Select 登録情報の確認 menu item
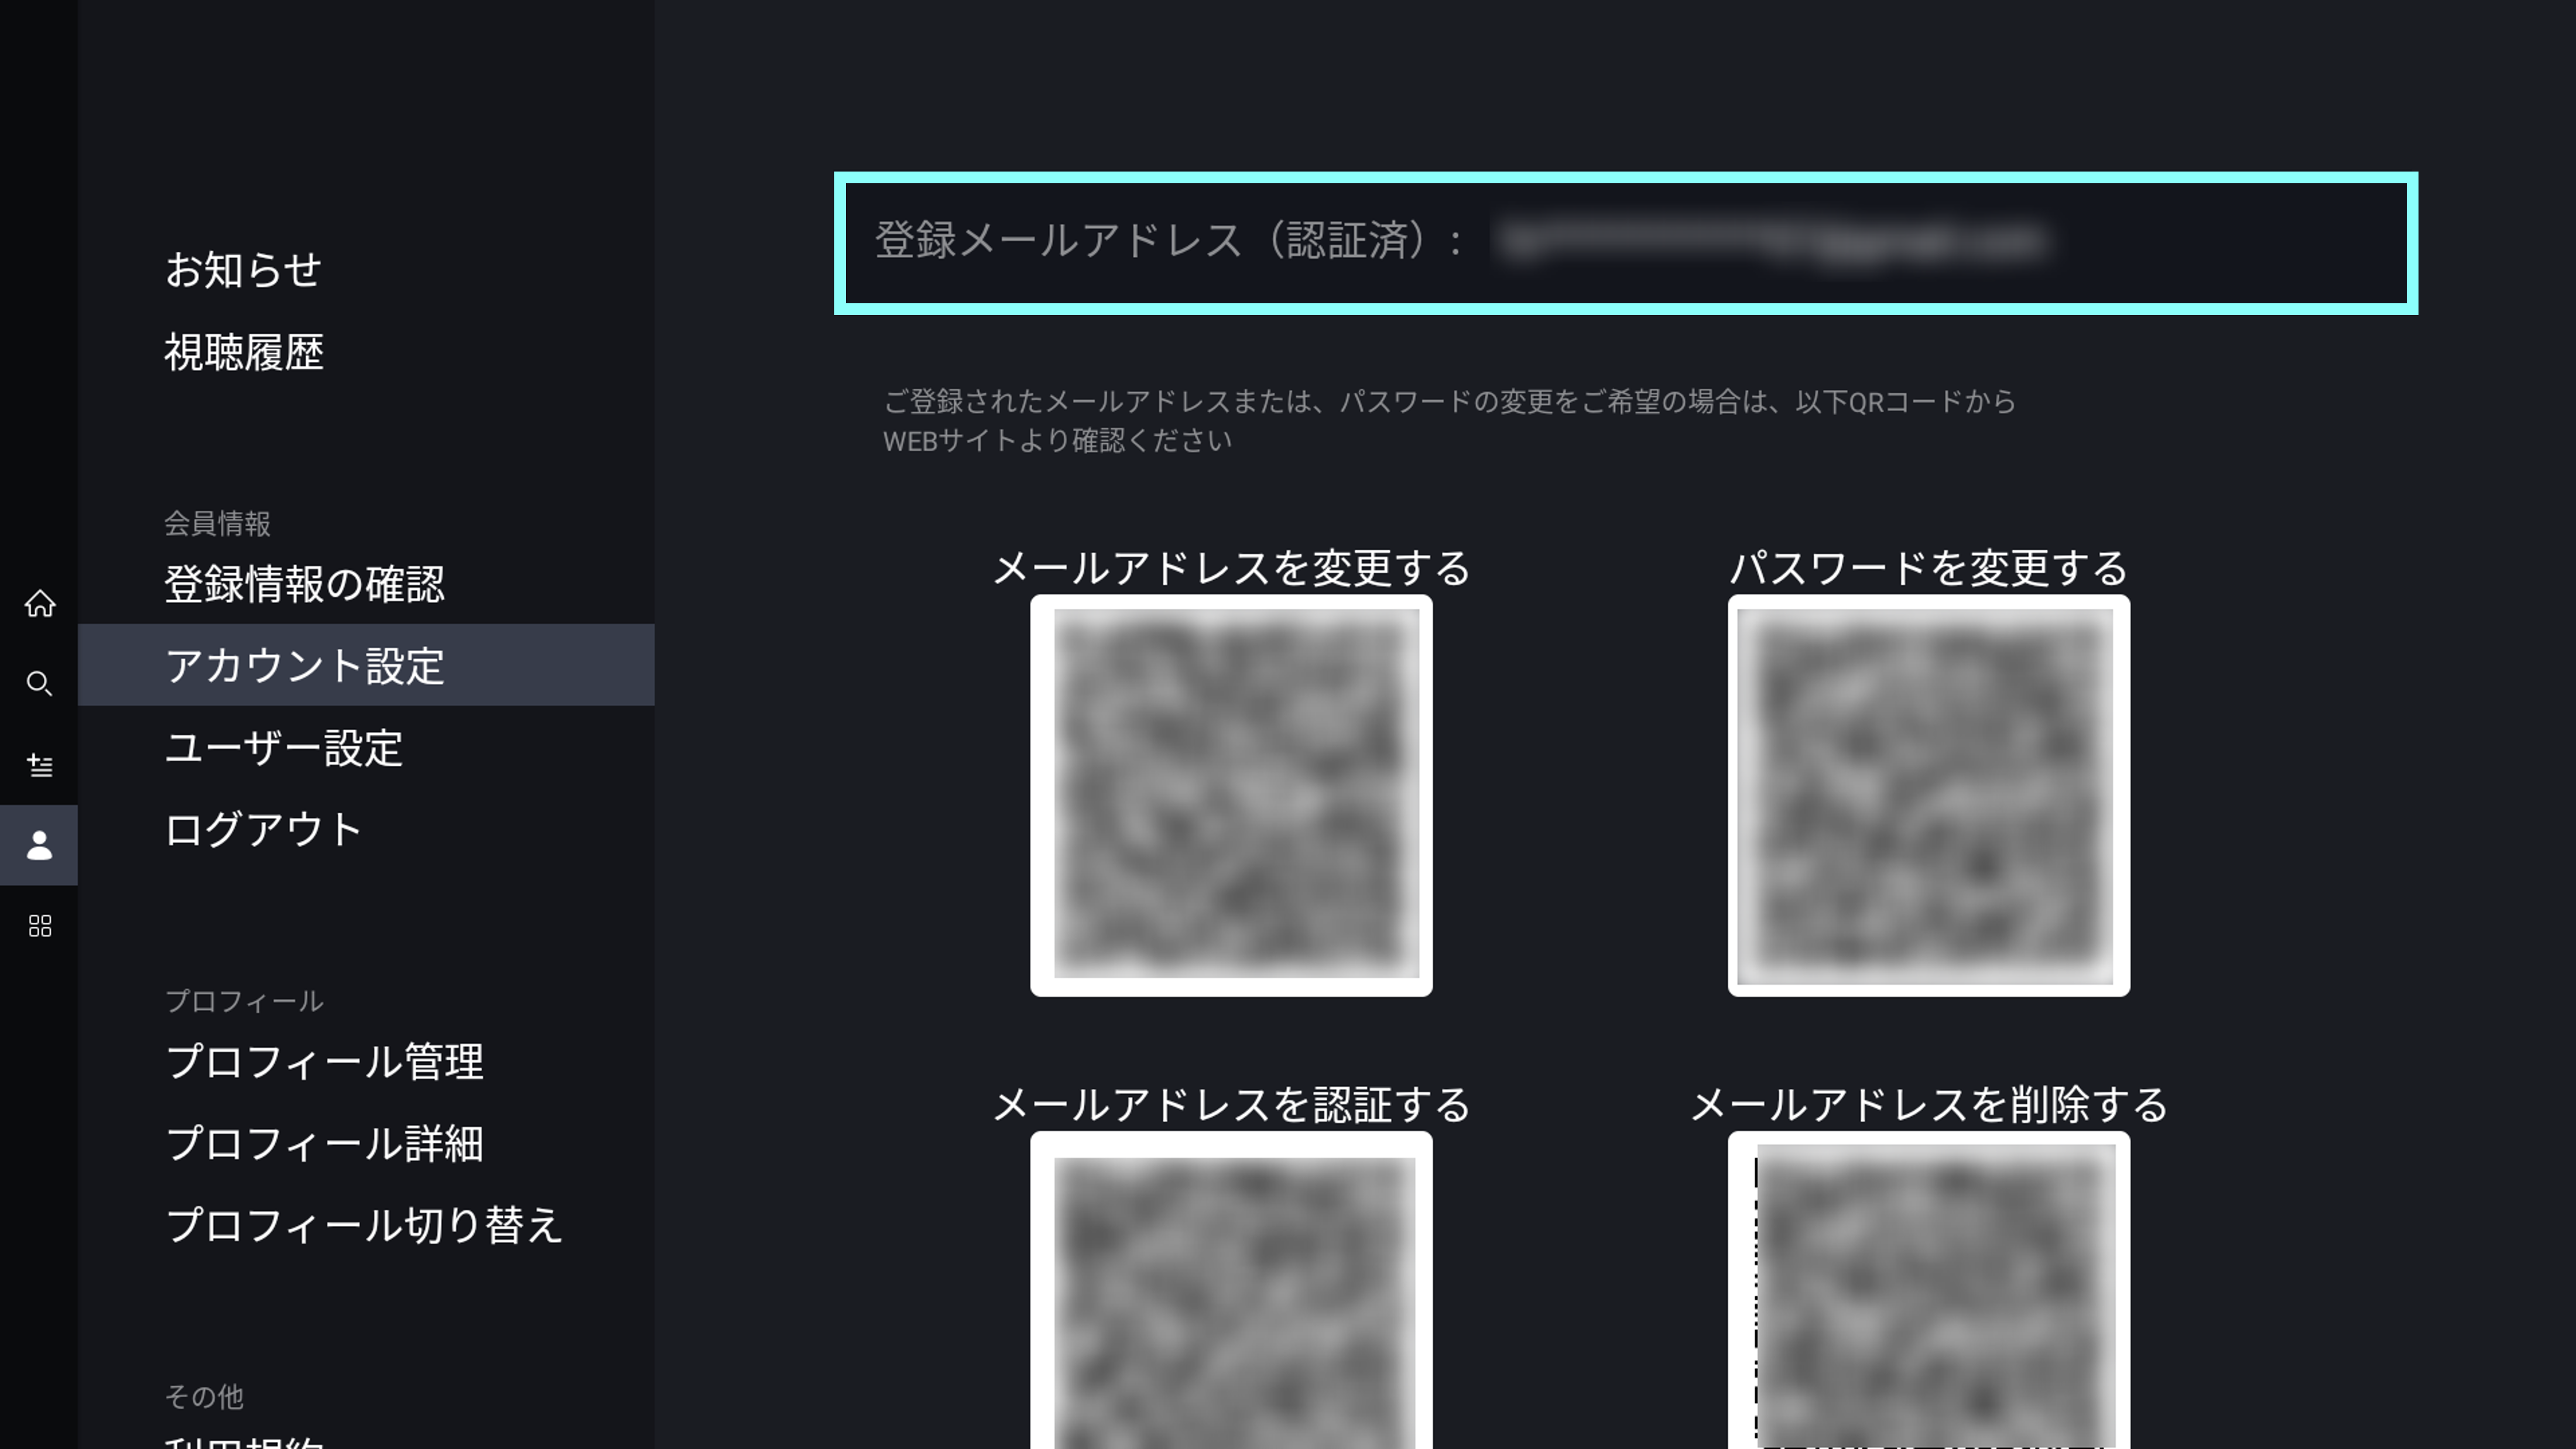The height and width of the screenshot is (1449, 2576). tap(304, 584)
